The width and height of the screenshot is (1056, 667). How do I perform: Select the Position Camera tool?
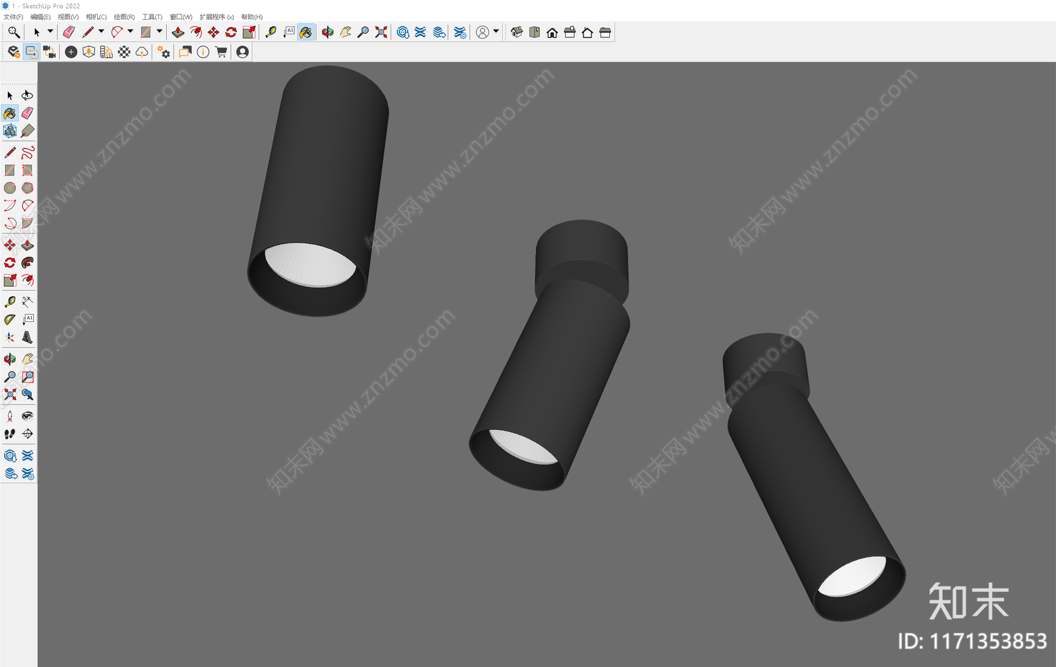click(10, 416)
